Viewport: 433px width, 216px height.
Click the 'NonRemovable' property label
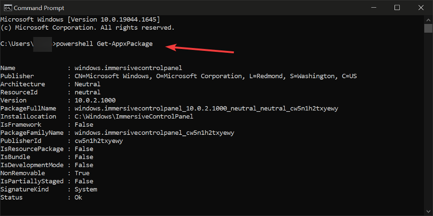click(x=23, y=173)
